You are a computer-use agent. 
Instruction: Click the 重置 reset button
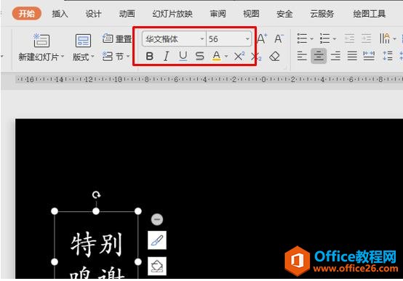pos(117,38)
